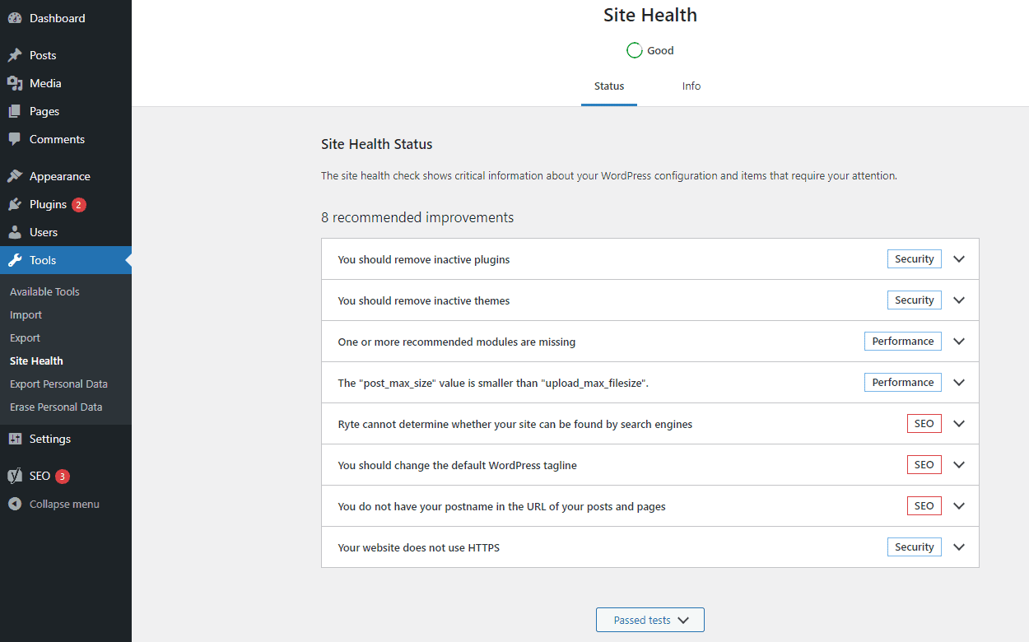Click the SEO notification badge showing 3
The height and width of the screenshot is (642, 1029).
click(63, 476)
